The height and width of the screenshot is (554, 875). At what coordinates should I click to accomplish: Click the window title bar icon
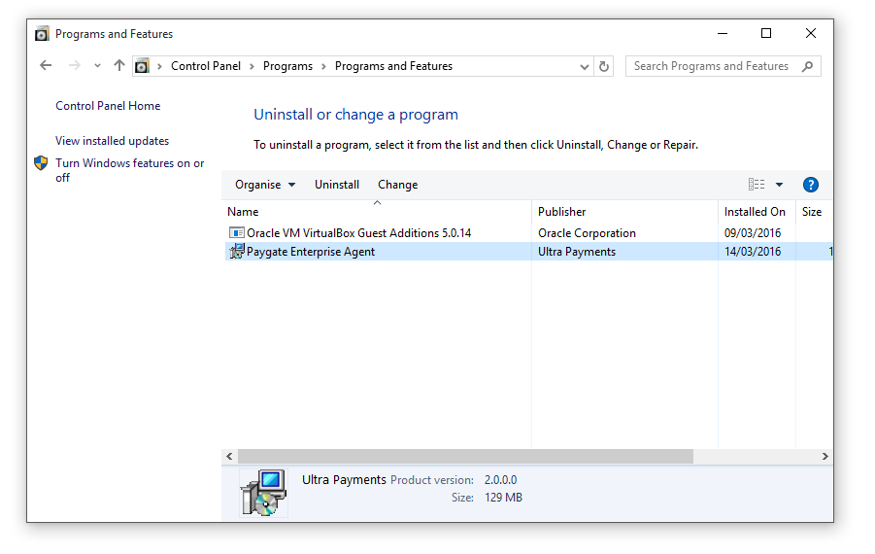pyautogui.click(x=42, y=33)
